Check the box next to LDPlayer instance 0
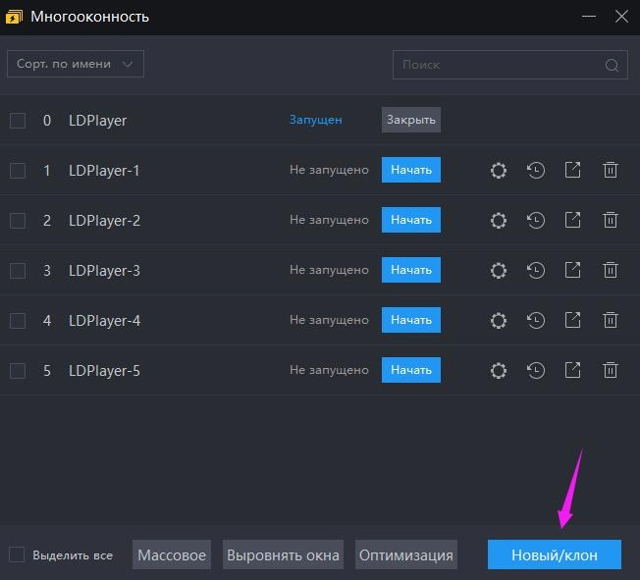 [x=18, y=120]
